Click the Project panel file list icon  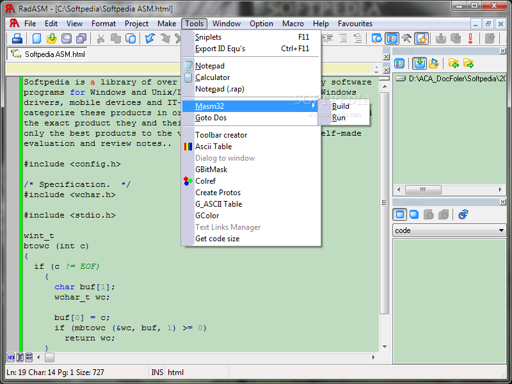tap(399, 63)
